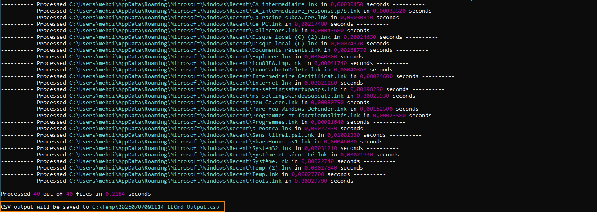Select the Temp (2).lnk path

[x=181, y=167]
